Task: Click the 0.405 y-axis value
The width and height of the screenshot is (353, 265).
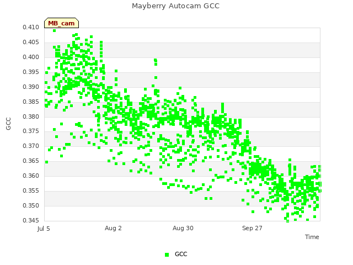Action: pos(31,42)
